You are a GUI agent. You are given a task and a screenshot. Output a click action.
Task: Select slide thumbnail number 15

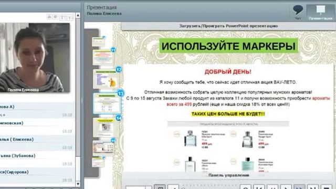pyautogui.click(x=103, y=147)
